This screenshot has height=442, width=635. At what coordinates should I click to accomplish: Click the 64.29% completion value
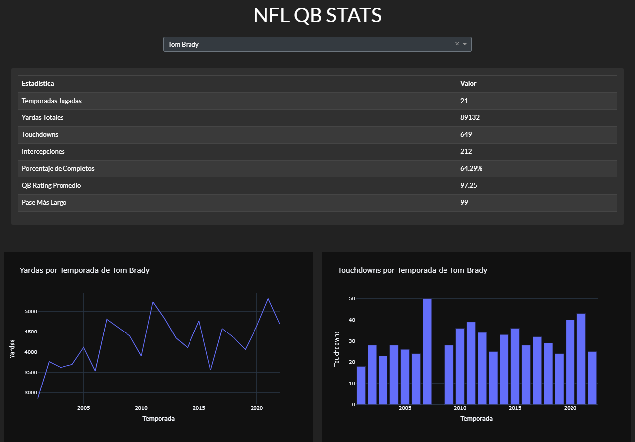(471, 168)
